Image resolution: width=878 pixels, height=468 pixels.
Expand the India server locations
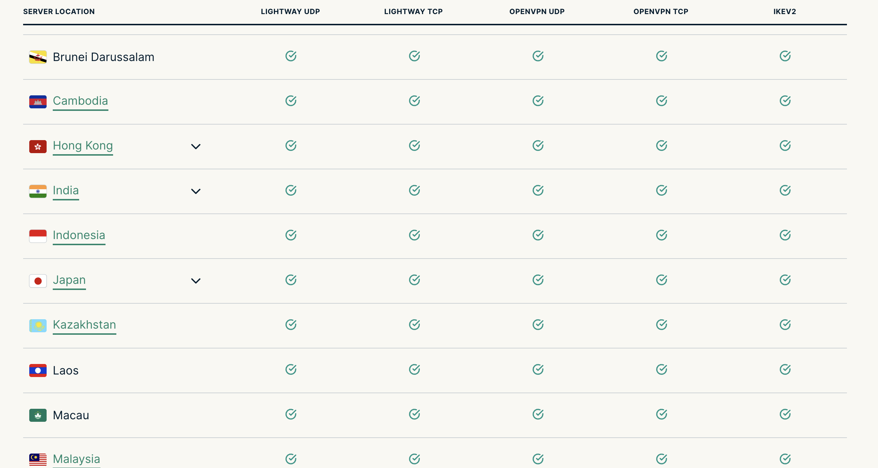click(x=196, y=191)
